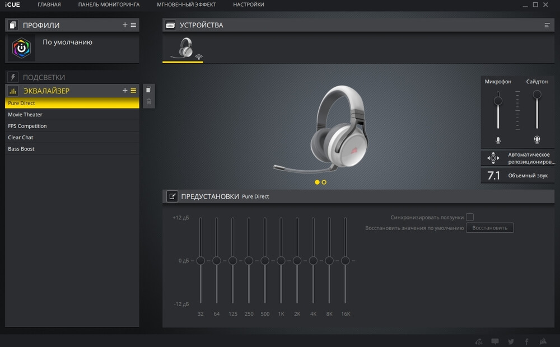Select the Pure Direct preset
This screenshot has height=347, width=560.
coord(72,103)
